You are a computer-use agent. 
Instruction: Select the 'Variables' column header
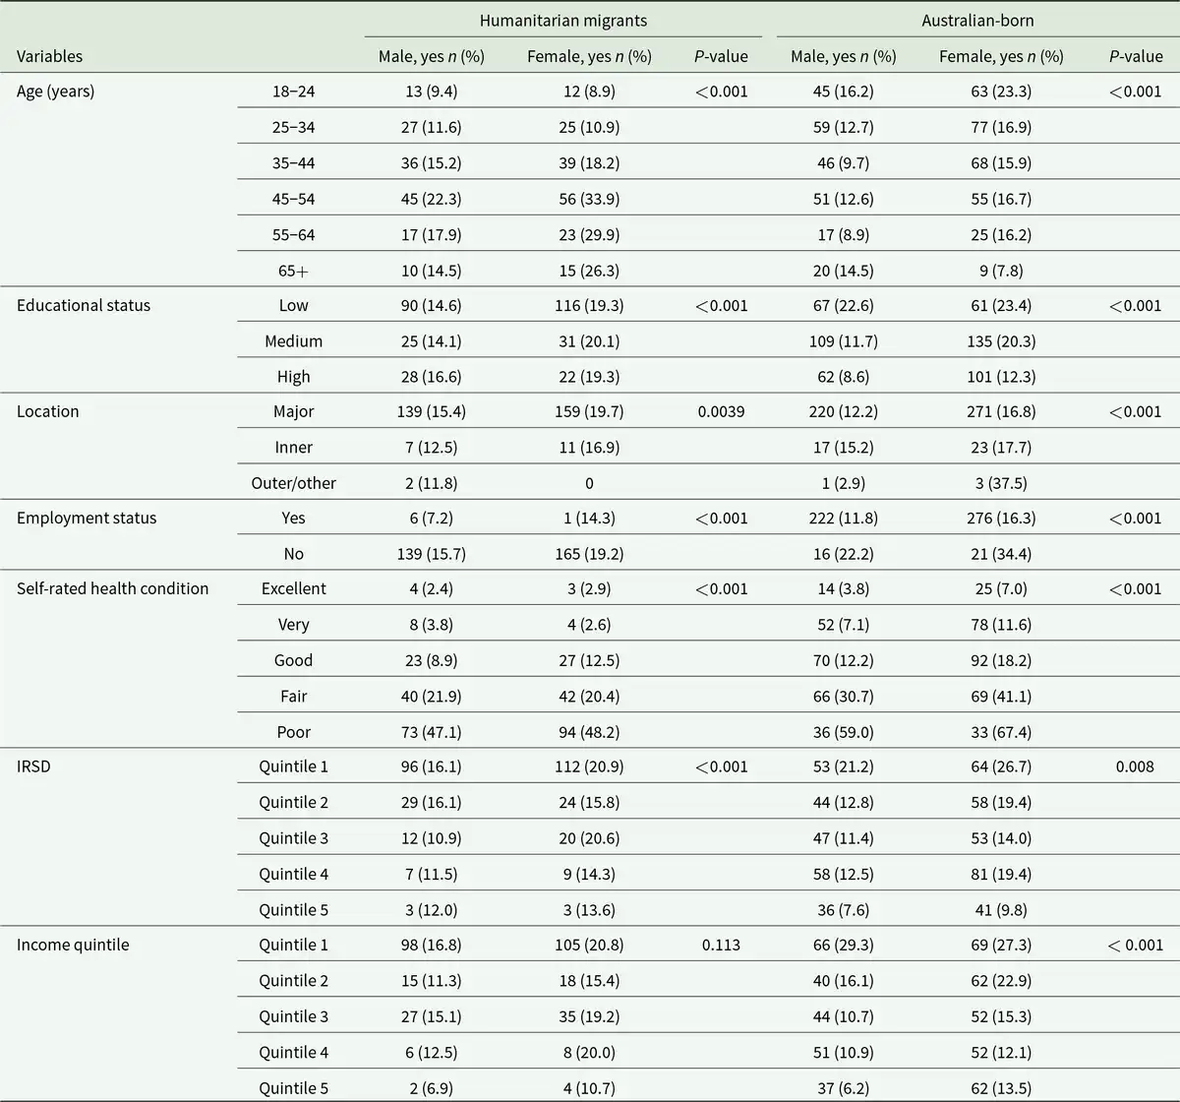coord(49,56)
